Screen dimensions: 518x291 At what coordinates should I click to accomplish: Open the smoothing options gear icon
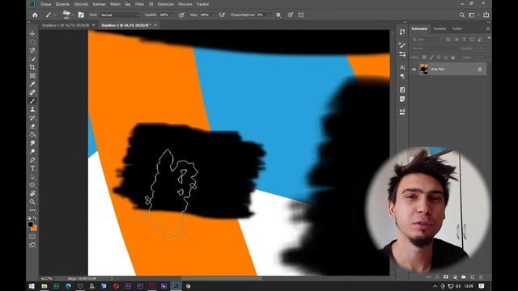click(x=278, y=15)
